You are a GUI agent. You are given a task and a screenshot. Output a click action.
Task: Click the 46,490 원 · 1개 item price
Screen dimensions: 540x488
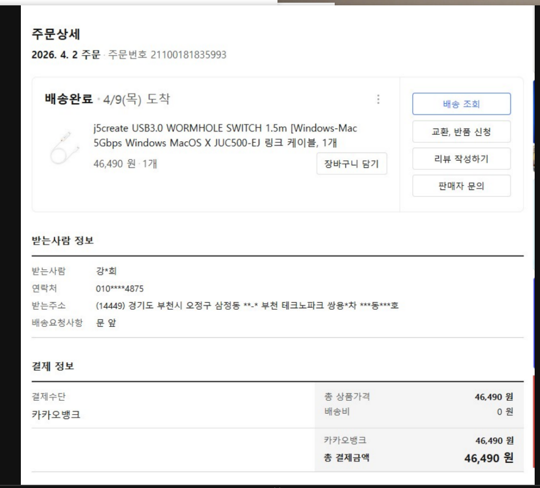click(x=125, y=164)
